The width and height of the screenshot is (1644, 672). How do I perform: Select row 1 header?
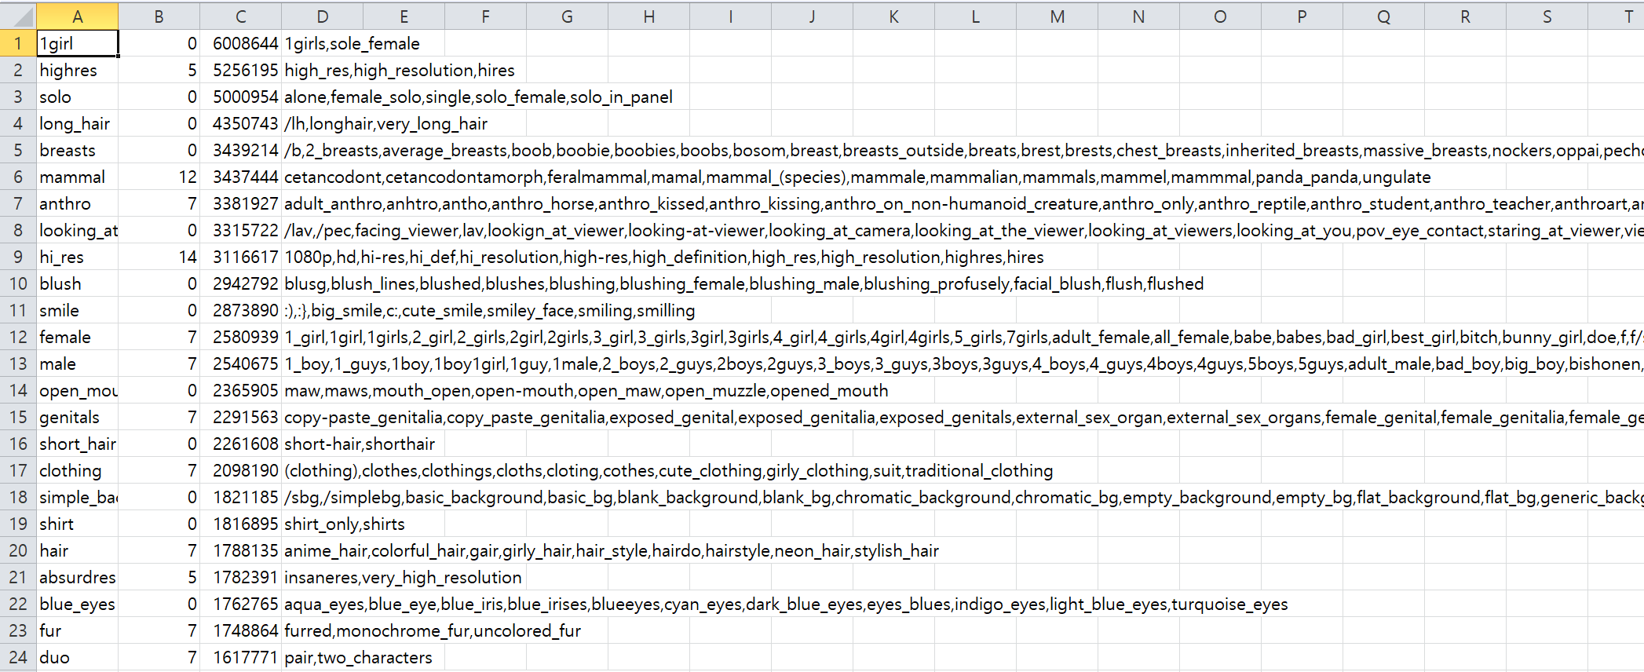(18, 43)
